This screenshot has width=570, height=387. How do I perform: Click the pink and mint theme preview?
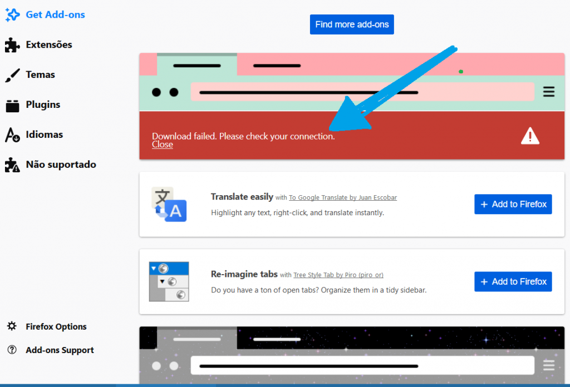coord(352,82)
